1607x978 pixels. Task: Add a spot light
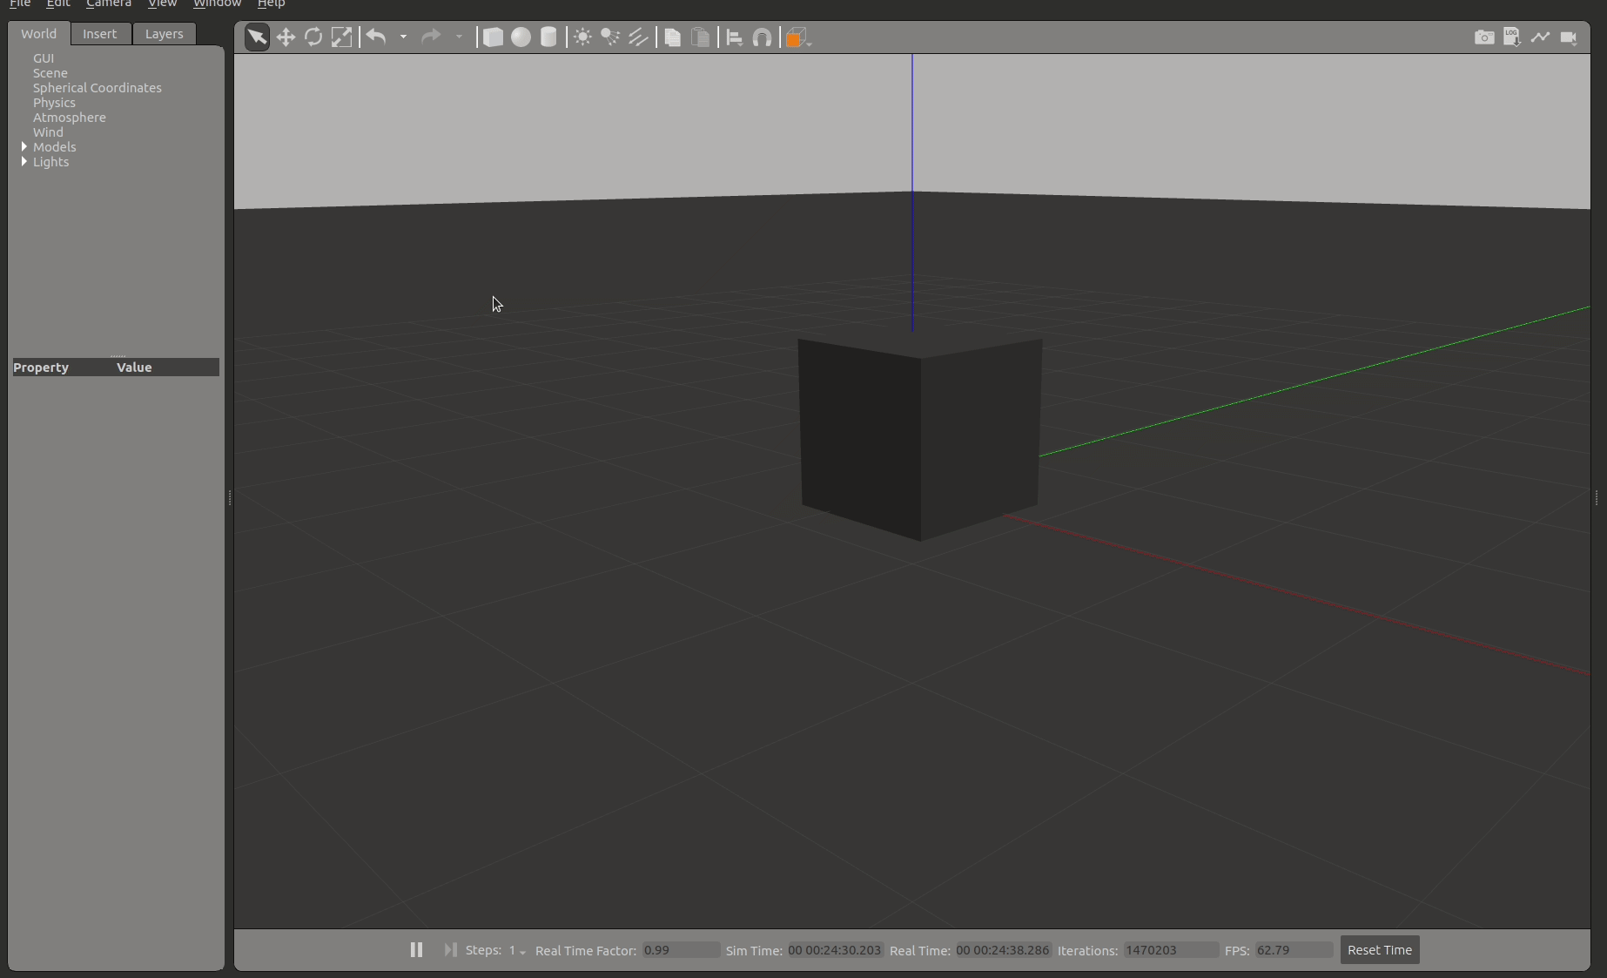(x=610, y=37)
